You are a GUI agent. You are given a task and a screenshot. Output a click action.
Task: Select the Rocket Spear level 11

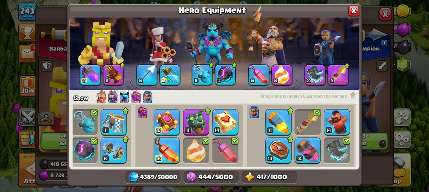[278, 122]
